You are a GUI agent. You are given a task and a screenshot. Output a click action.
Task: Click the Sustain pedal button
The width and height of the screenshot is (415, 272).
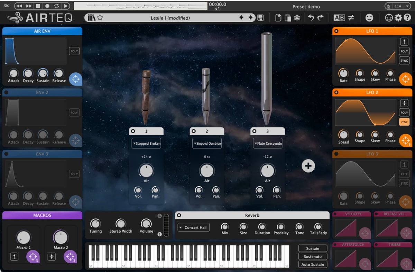coord(313,248)
